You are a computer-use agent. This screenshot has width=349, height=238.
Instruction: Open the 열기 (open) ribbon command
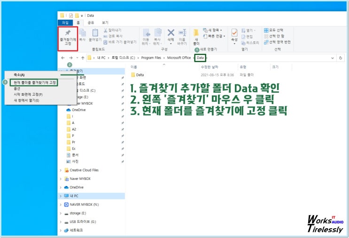click(248, 30)
